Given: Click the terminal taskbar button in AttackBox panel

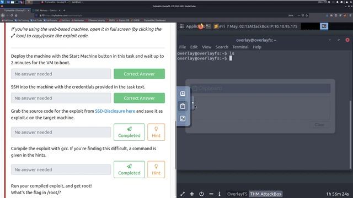Looking at the screenshot, I should pyautogui.click(x=324, y=26).
